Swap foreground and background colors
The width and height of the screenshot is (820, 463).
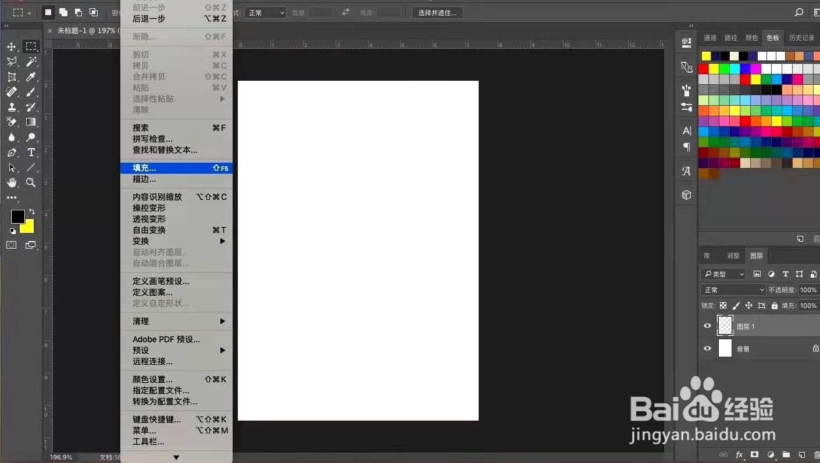32,211
